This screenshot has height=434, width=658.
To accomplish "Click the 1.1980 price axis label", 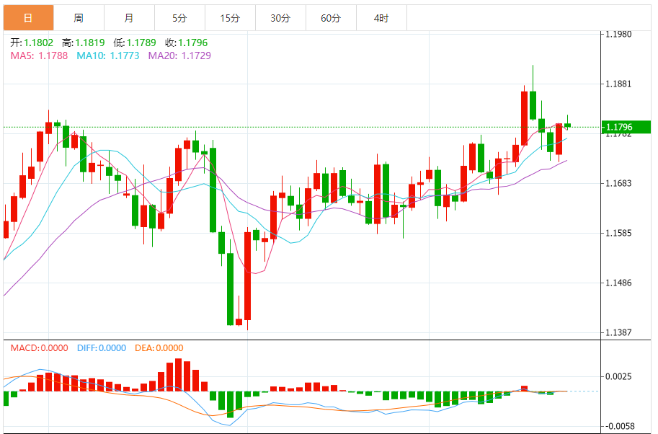I will [618, 35].
